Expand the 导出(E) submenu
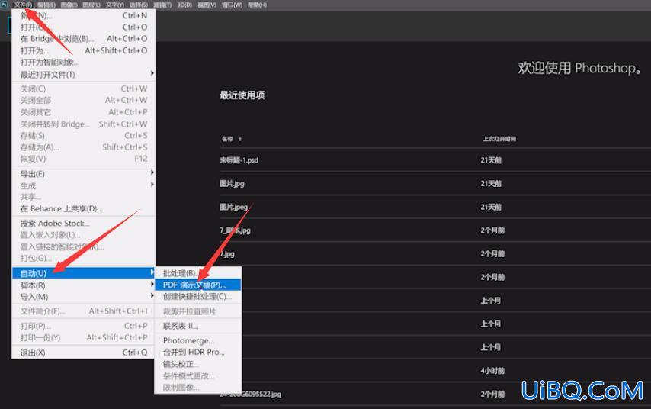Screen dimensions: 651x409 [83, 174]
